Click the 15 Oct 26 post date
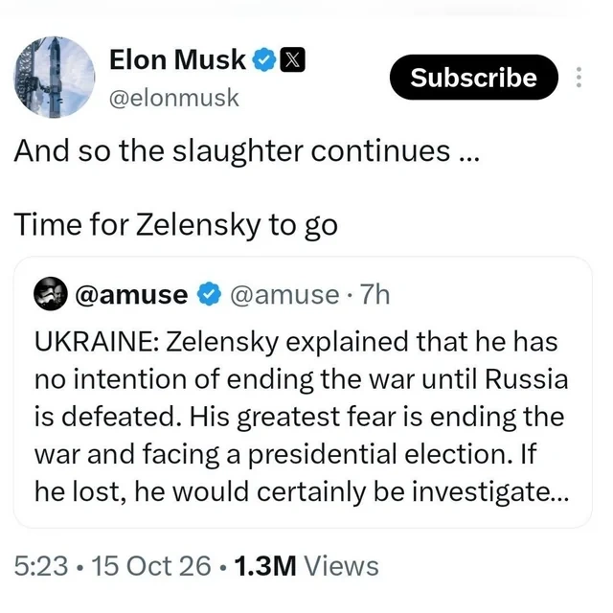 tap(151, 566)
